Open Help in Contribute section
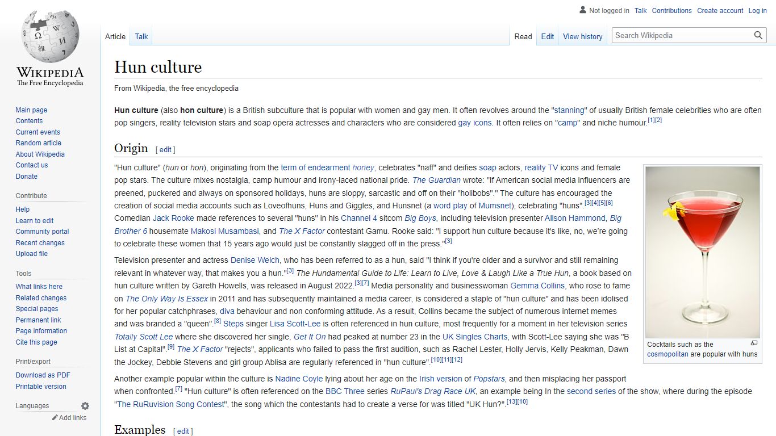This screenshot has width=776, height=436. 23,209
